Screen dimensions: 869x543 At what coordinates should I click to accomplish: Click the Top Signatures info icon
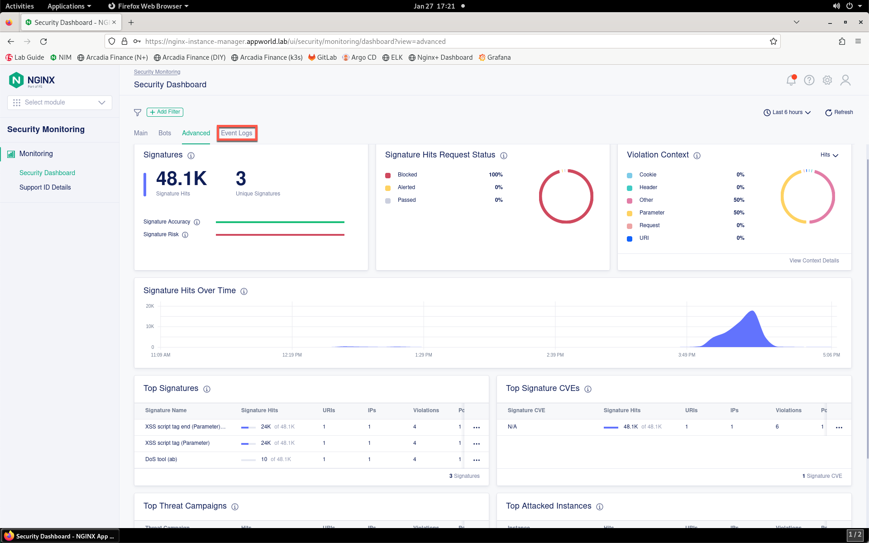207,389
